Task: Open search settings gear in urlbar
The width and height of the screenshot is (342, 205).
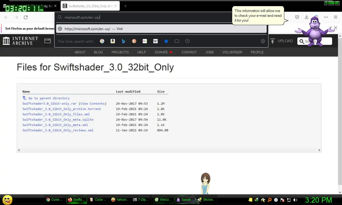Action: point(263,41)
